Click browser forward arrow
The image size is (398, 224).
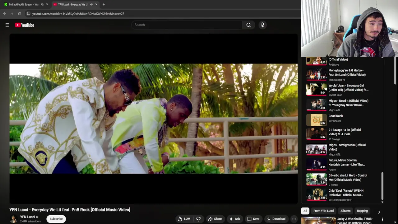click(12, 14)
